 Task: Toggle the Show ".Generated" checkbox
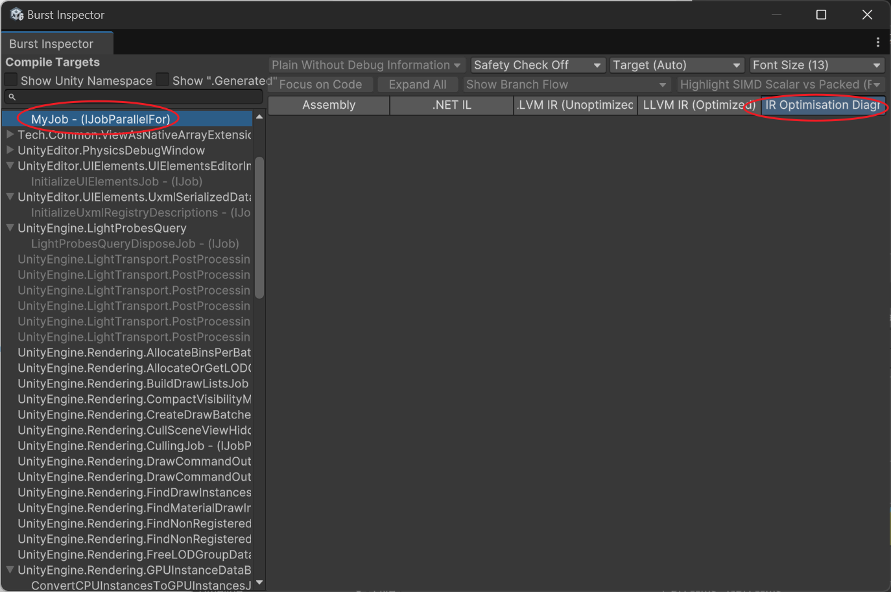tap(163, 80)
